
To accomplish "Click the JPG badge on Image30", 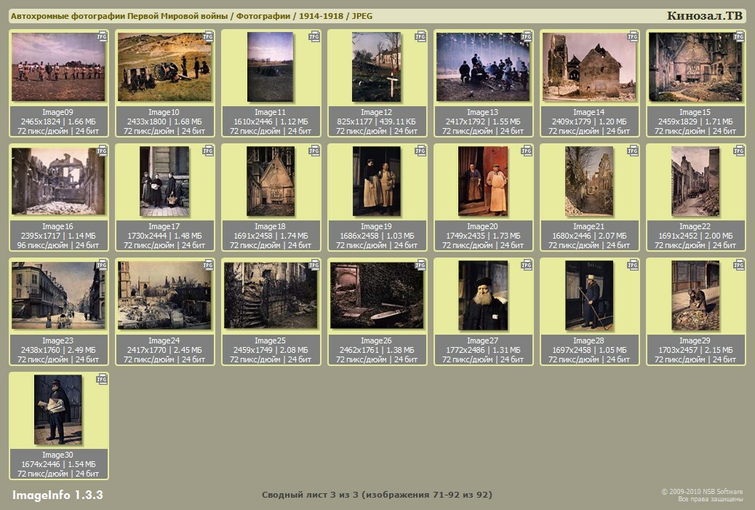I will (102, 379).
